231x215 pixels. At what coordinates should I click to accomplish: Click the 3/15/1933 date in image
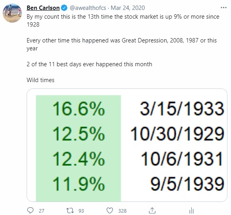[182, 109]
